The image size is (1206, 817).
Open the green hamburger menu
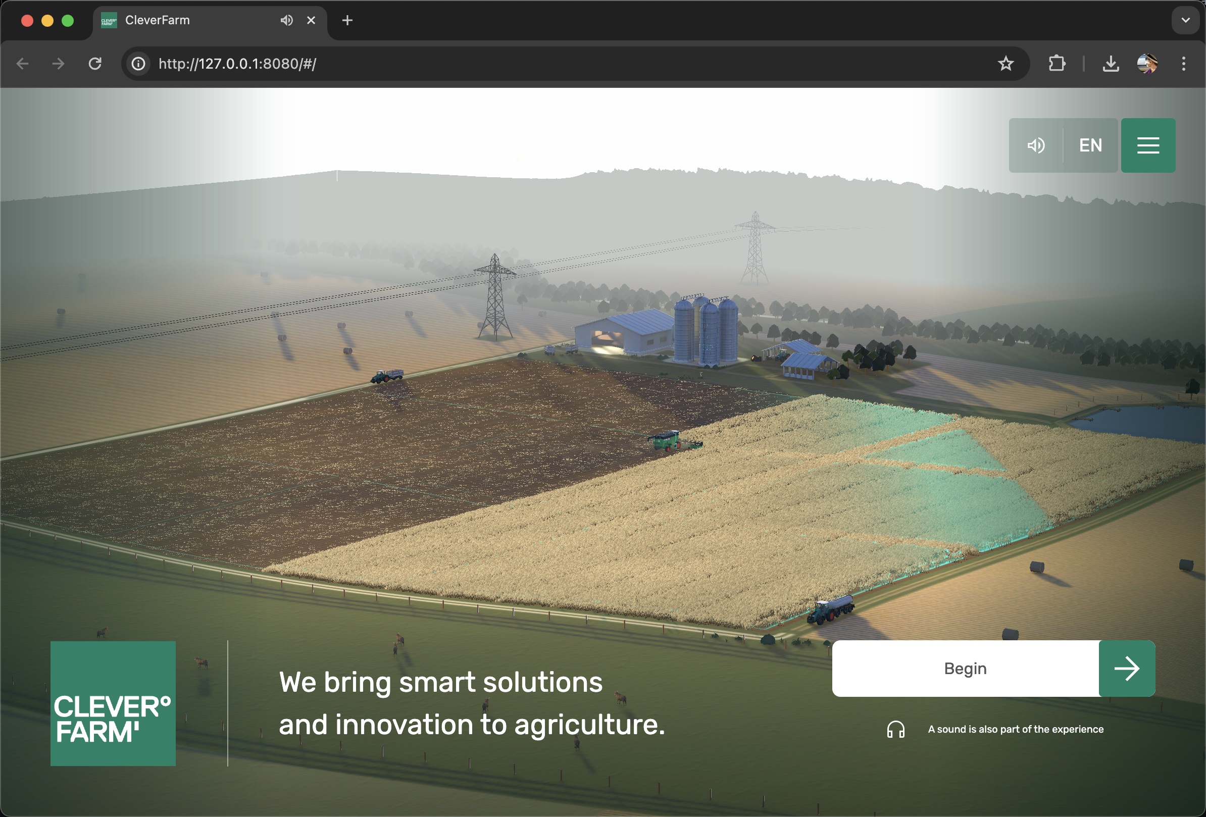pos(1148,145)
